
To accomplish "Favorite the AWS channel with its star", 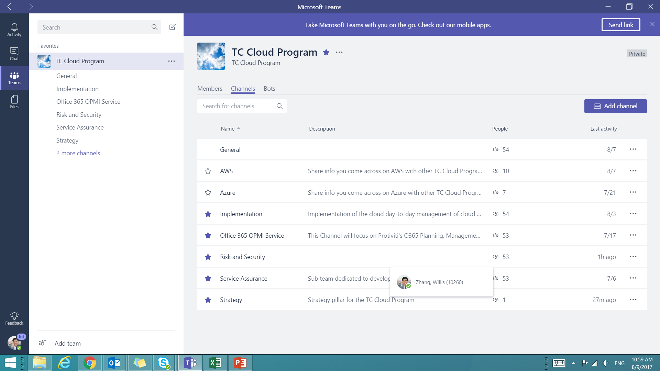I will click(208, 171).
